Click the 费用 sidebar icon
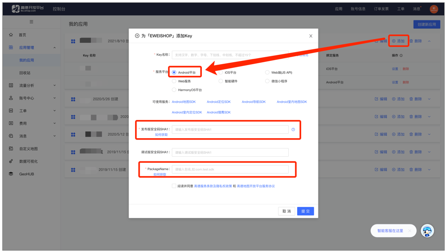Screen dimensions: 447x252 pos(11,123)
